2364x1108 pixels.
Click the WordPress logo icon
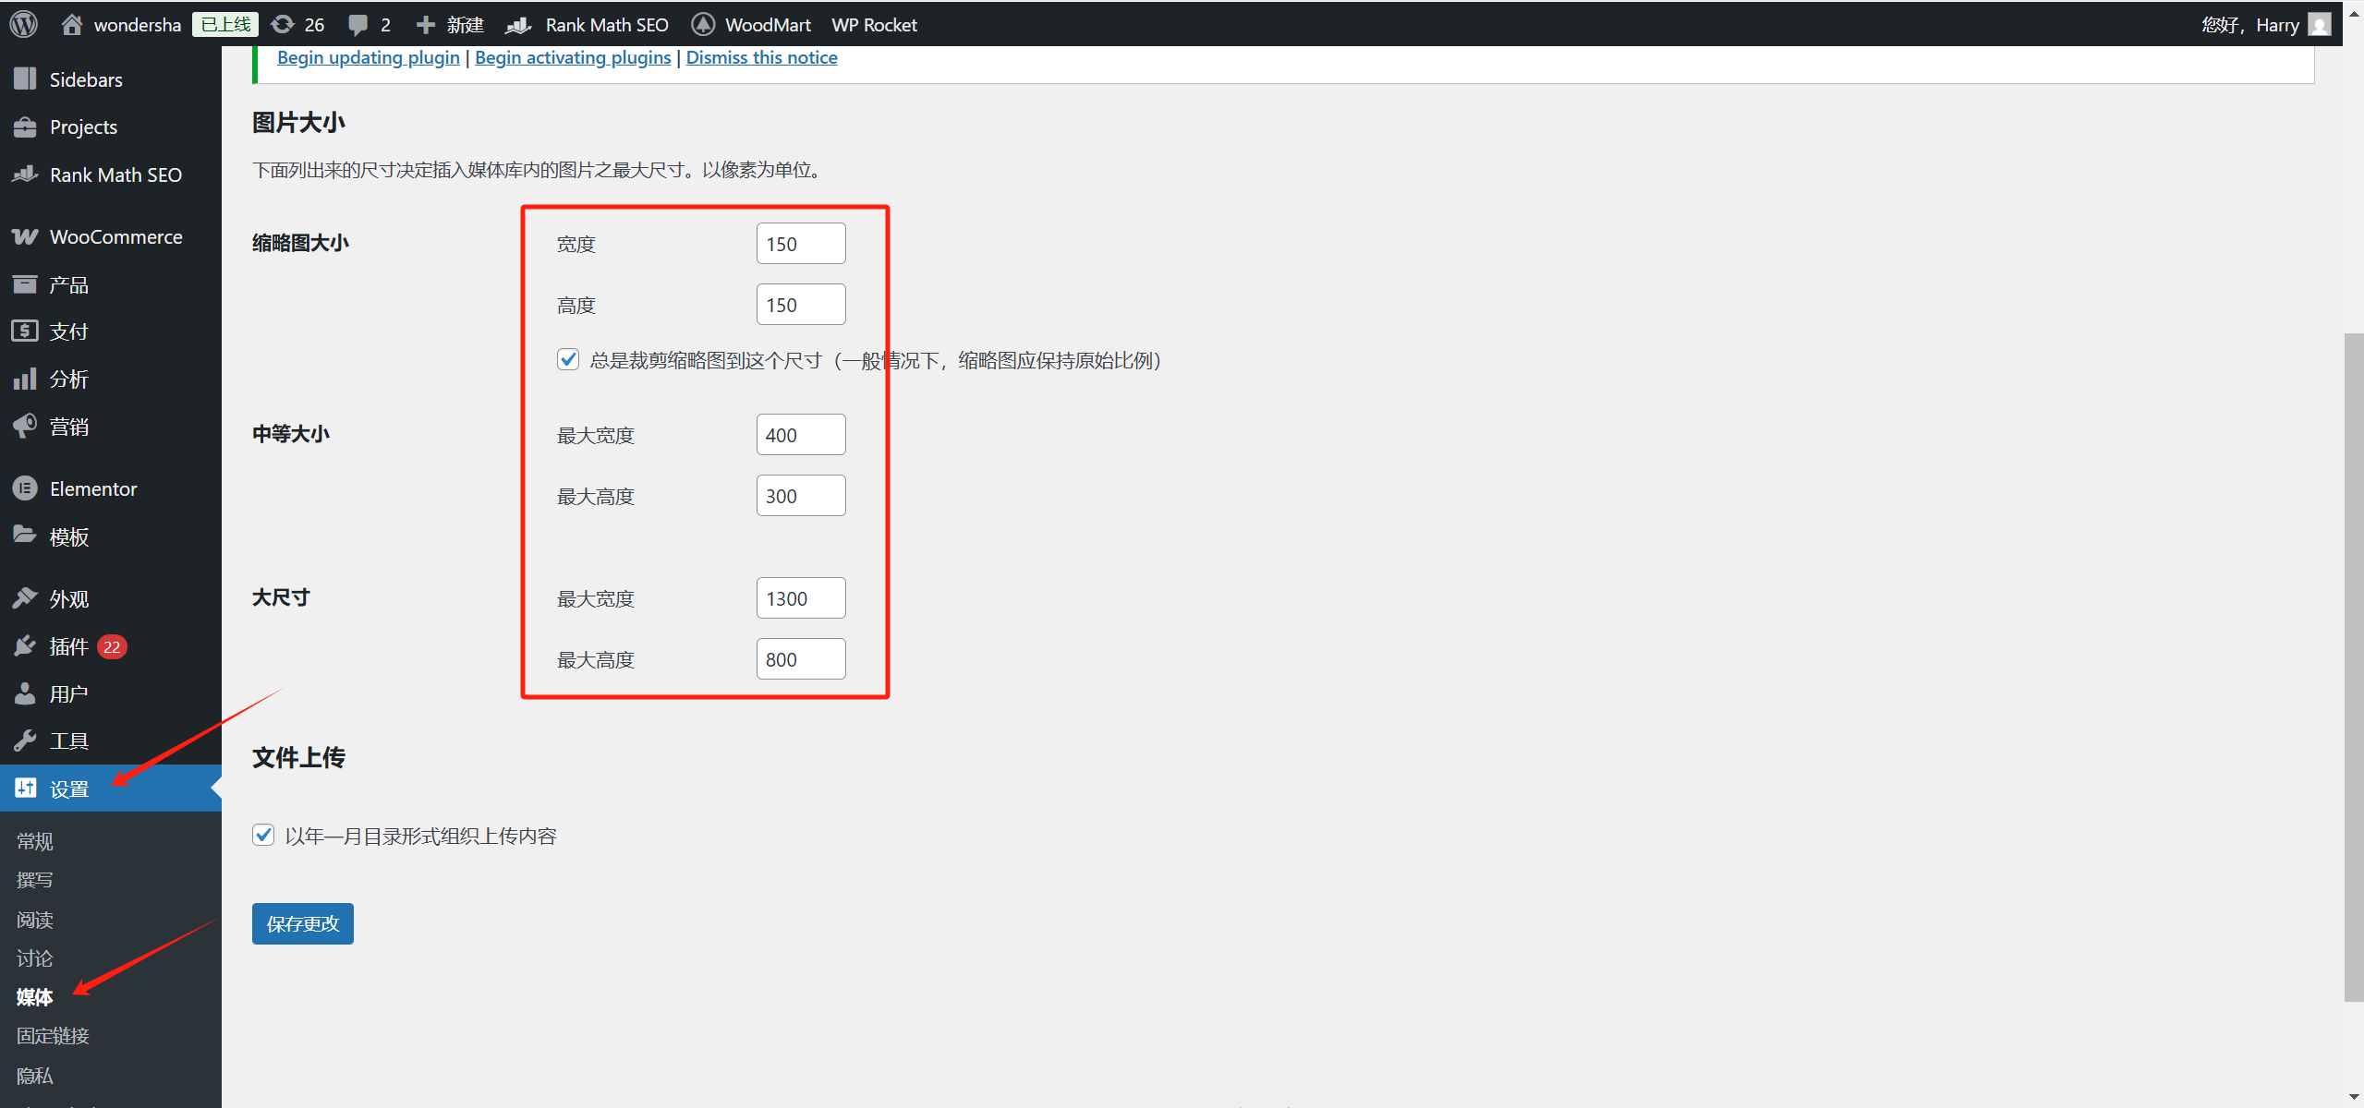click(x=24, y=24)
